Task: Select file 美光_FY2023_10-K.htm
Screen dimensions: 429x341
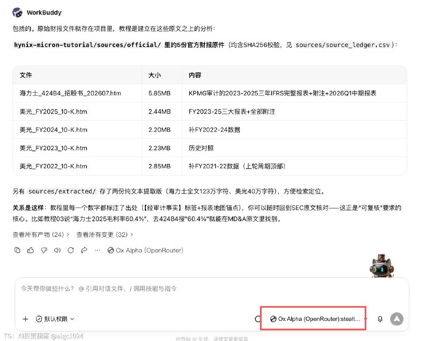Action: point(53,148)
